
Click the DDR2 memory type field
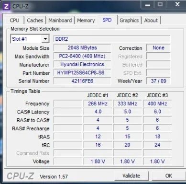pyautogui.click(x=112, y=39)
